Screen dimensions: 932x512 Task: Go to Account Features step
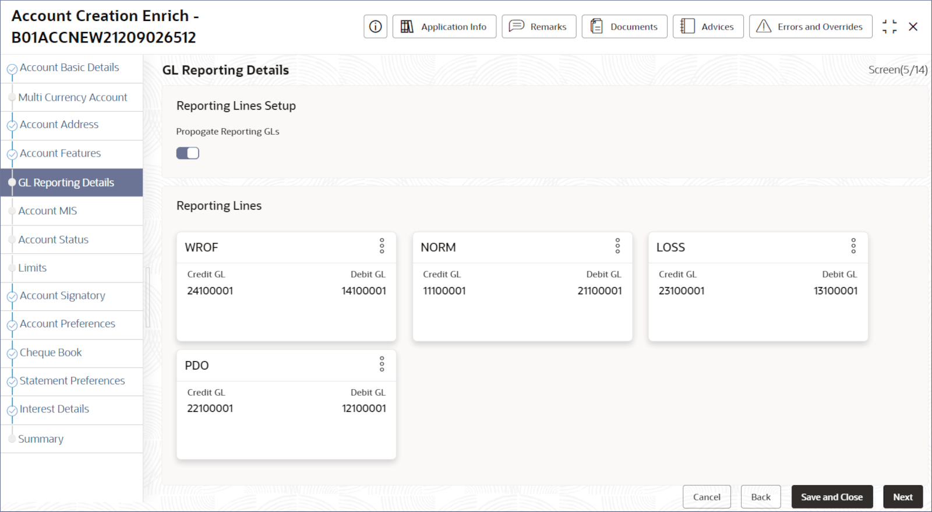coord(72,154)
